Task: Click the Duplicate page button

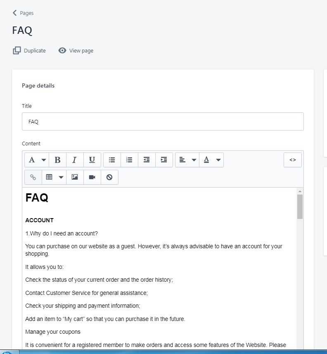Action: pyautogui.click(x=29, y=50)
